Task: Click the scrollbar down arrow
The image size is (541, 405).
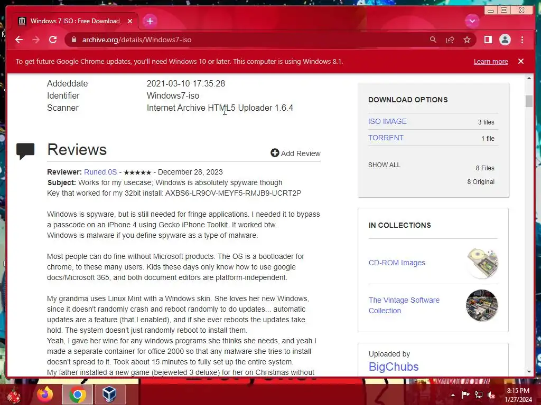Action: pyautogui.click(x=529, y=372)
